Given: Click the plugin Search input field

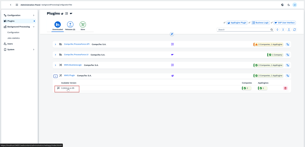Looking at the screenshot, I should (x=243, y=30).
